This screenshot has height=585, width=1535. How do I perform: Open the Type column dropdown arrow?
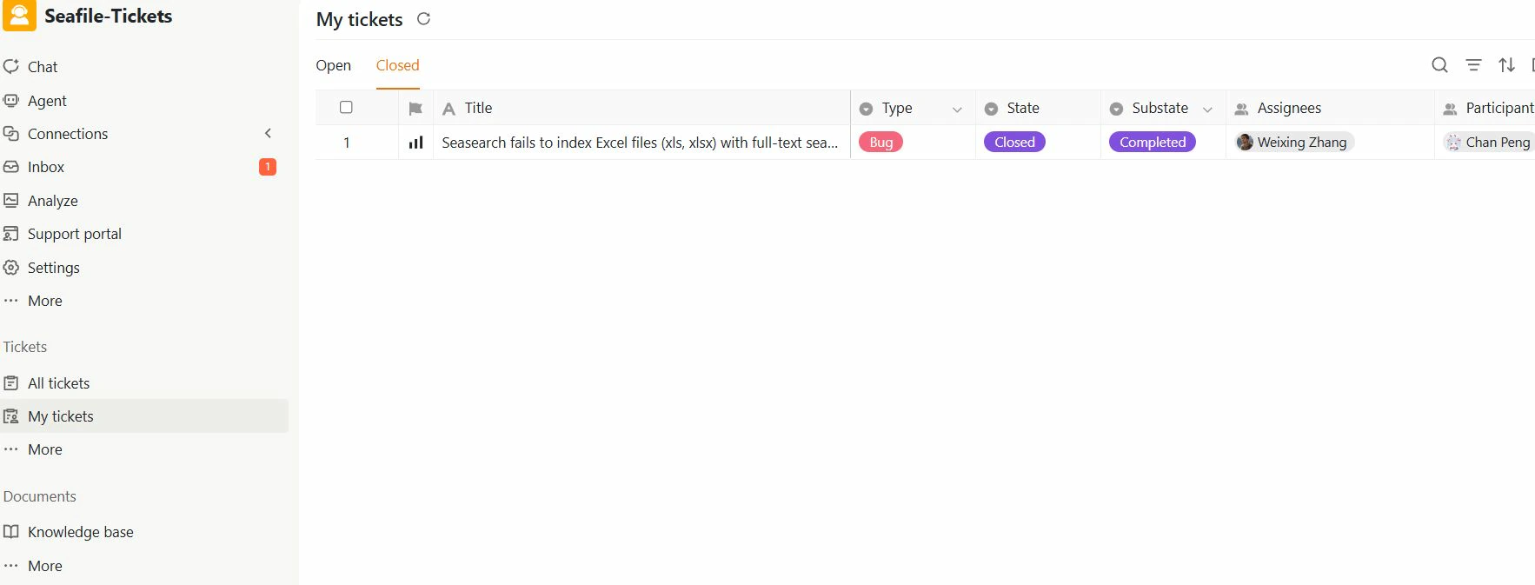point(957,110)
